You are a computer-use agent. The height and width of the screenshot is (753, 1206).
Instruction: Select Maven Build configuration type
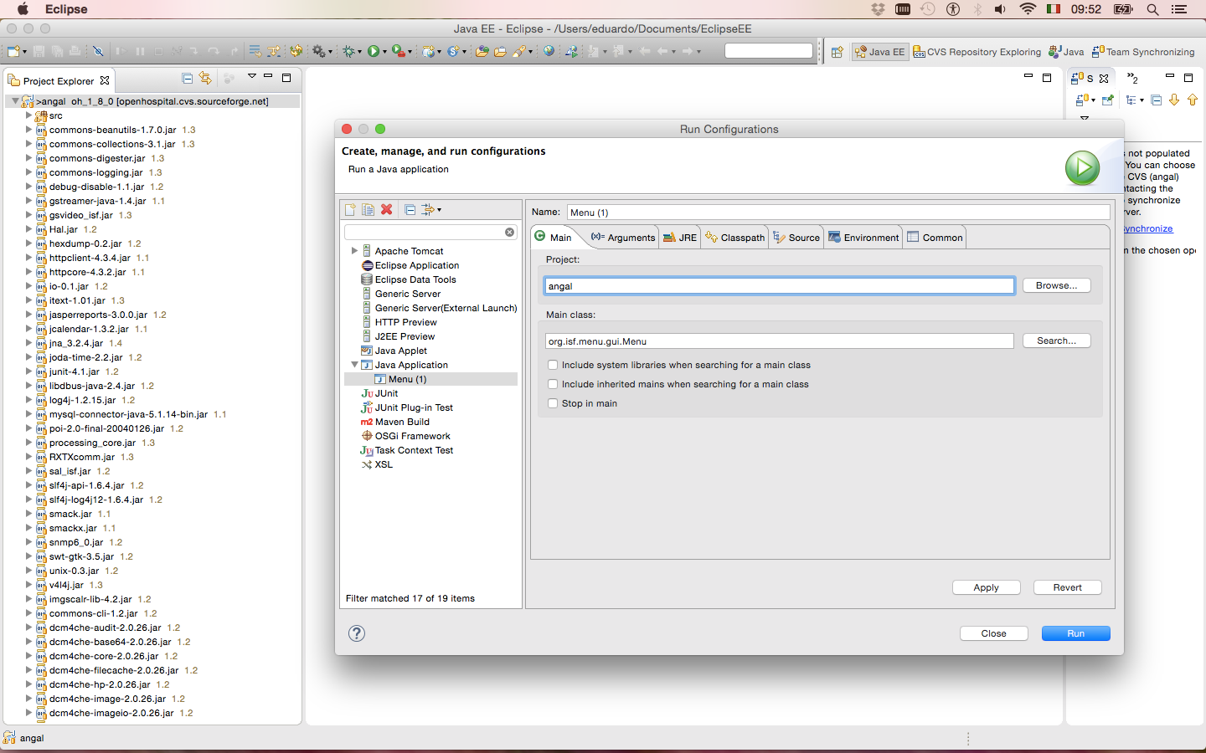point(402,422)
